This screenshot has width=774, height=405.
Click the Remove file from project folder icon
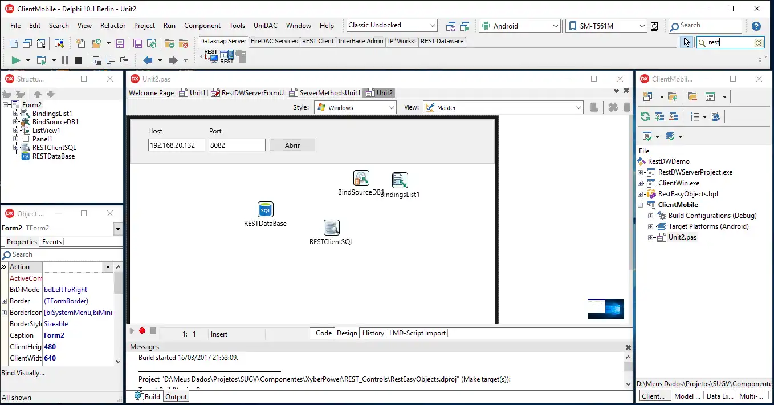tap(183, 43)
